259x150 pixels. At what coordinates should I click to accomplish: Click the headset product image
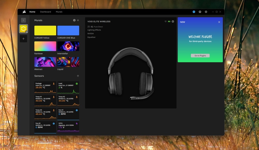pyautogui.click(x=131, y=73)
